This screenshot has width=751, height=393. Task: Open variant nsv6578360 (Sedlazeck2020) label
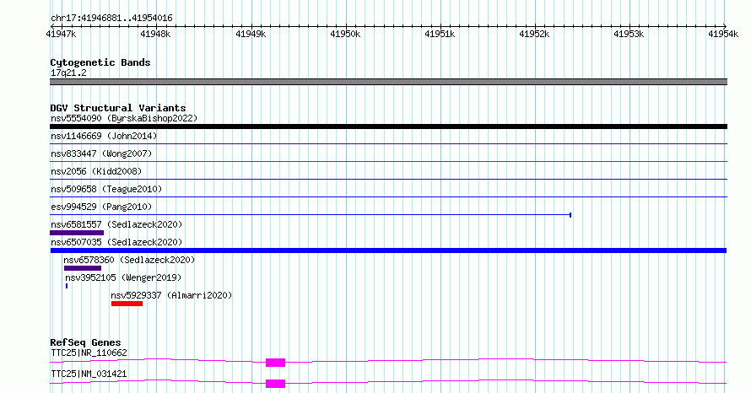click(129, 260)
